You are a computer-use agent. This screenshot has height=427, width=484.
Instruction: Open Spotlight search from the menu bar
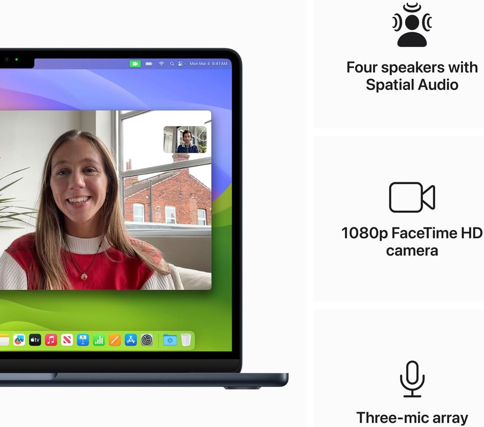172,63
